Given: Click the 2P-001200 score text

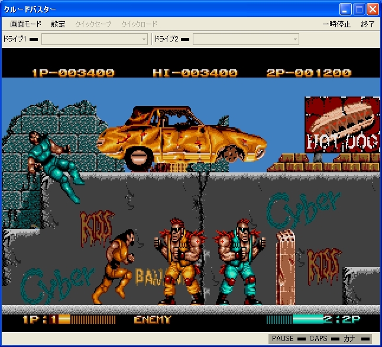Looking at the screenshot, I should (x=309, y=73).
